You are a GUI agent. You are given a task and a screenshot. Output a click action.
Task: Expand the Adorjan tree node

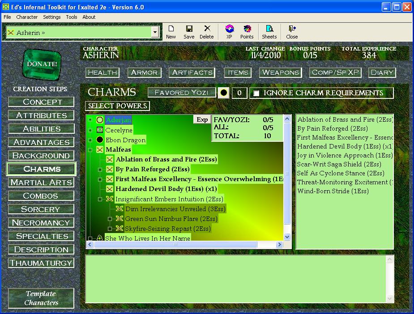coord(90,120)
